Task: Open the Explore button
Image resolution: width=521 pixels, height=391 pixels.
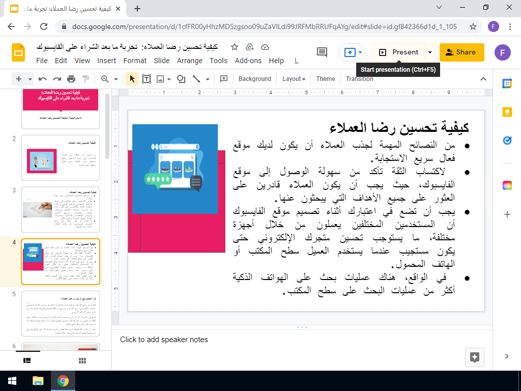Action: coord(475,357)
